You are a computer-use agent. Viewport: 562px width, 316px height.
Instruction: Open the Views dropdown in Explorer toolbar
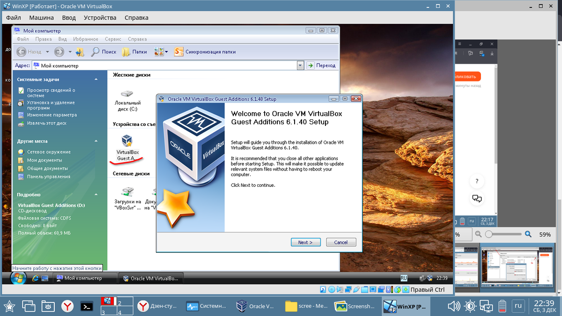(x=161, y=52)
